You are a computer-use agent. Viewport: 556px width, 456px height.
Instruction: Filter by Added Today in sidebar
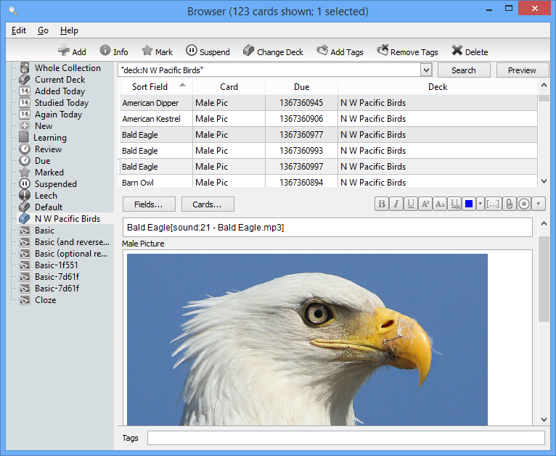tap(52, 91)
